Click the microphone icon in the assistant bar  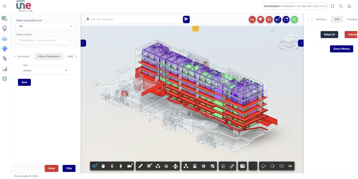(88, 19)
